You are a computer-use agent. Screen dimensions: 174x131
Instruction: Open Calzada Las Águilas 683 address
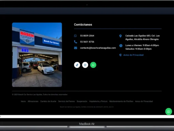click(143, 37)
